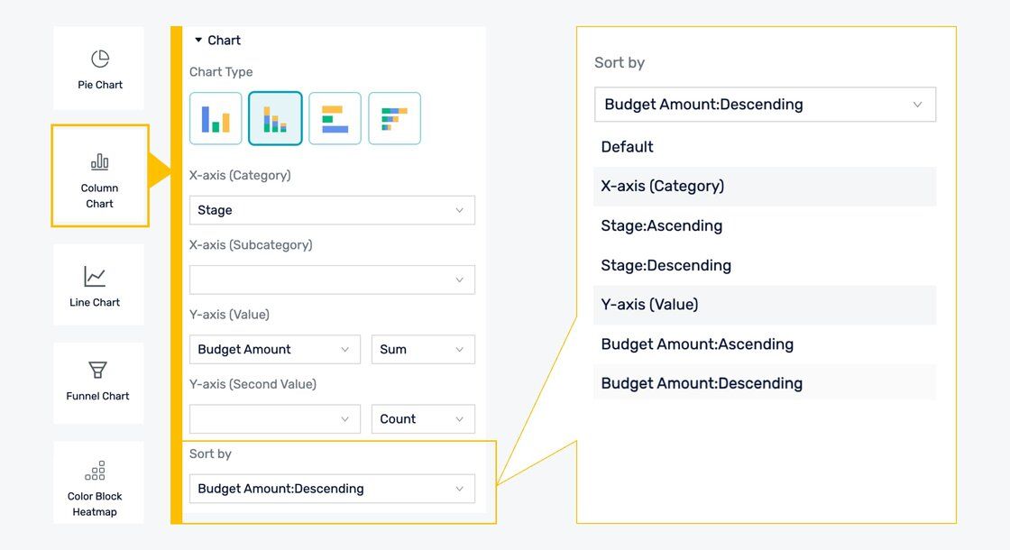The image size is (1010, 550).
Task: Open the Sort by dropdown in chart panel
Action: click(x=333, y=488)
